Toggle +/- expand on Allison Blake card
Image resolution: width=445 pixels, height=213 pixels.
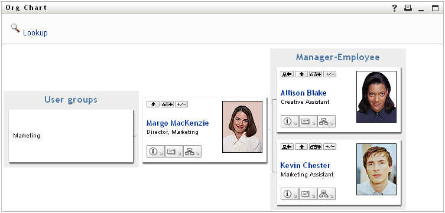(x=330, y=74)
